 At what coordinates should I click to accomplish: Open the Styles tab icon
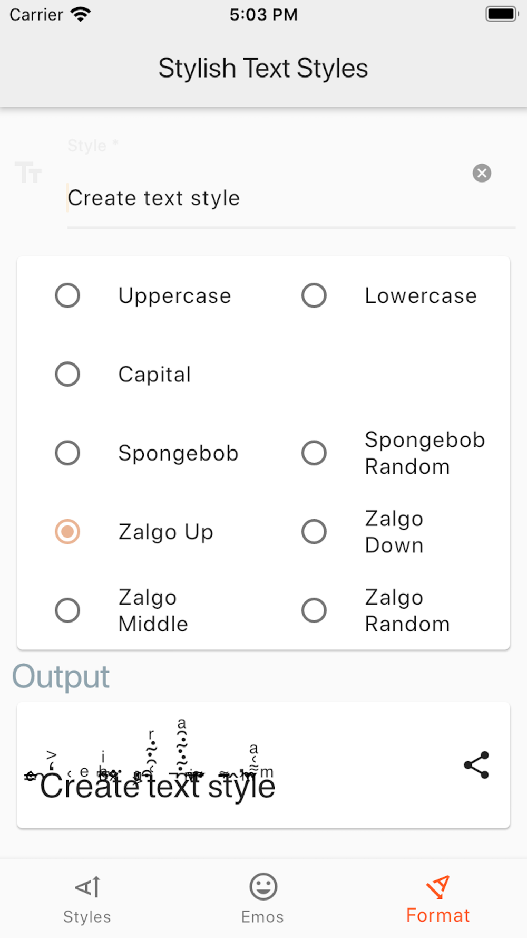point(87,887)
